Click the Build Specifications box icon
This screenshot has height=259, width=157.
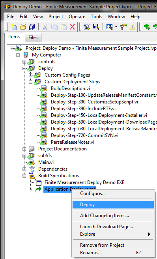point(32,176)
